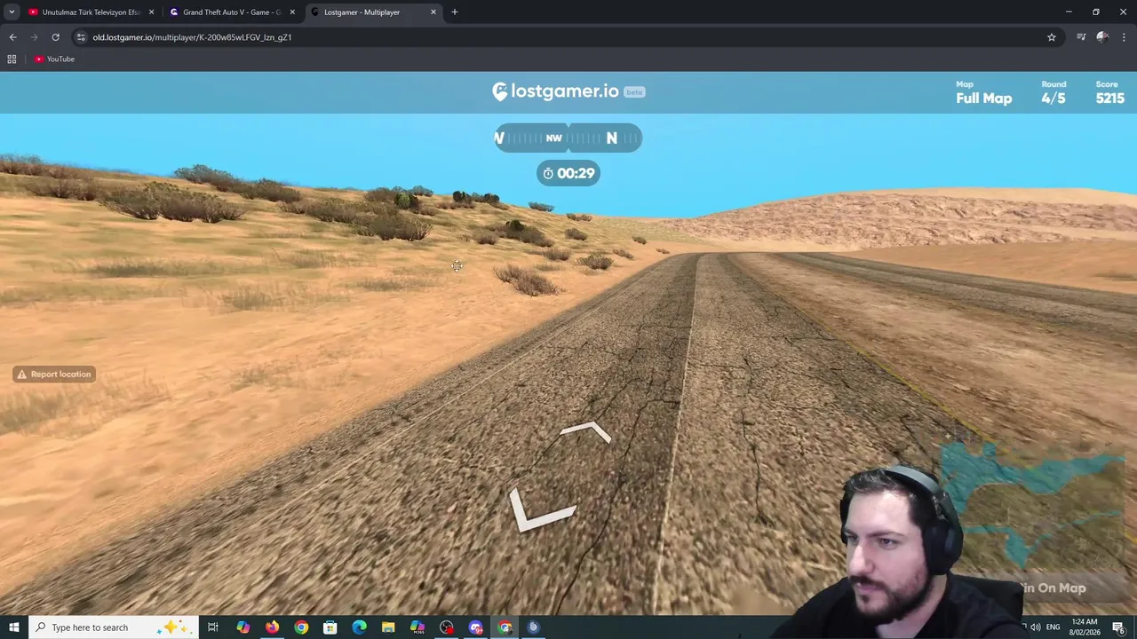The image size is (1137, 639).
Task: Reload the Lostgamer page
Action: 55,37
